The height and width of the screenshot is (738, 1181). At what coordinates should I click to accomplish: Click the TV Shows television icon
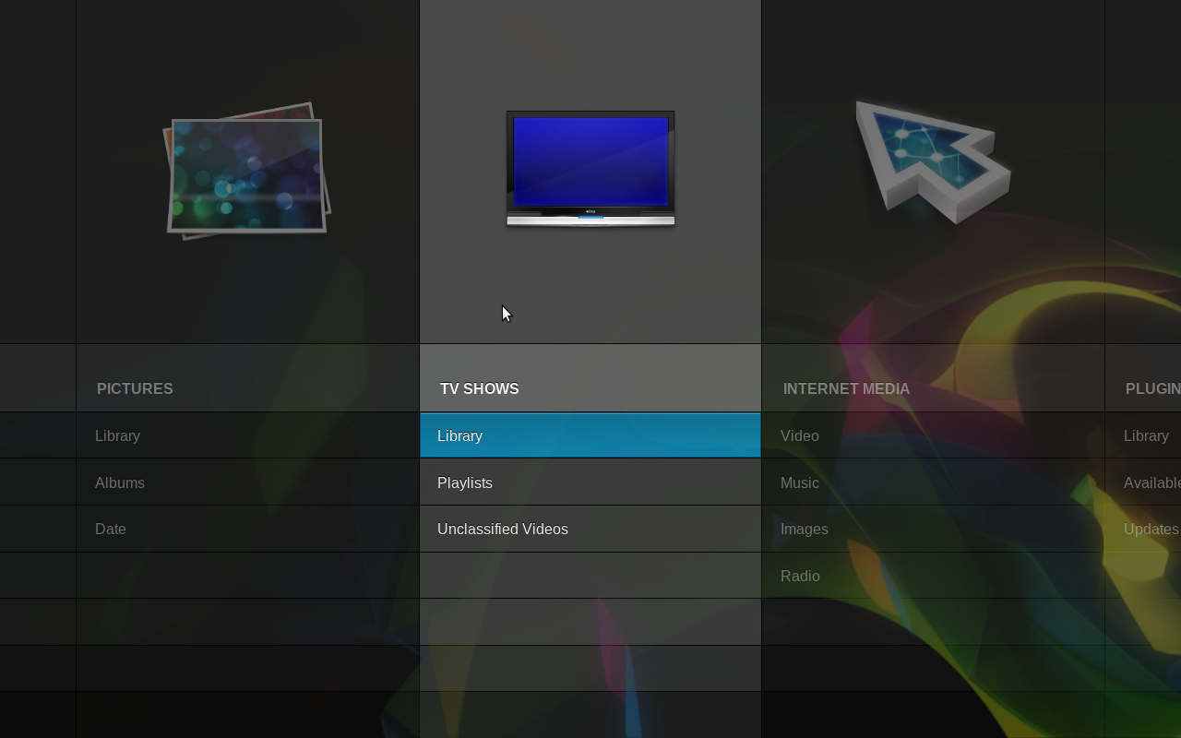[x=590, y=168]
